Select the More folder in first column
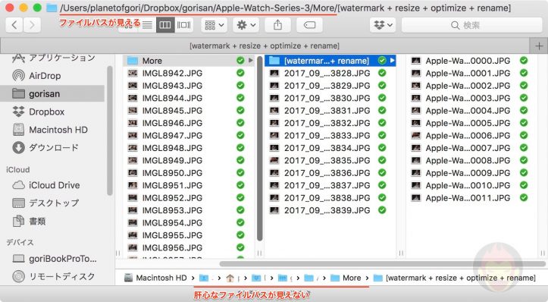This screenshot has height=302, width=548. click(189, 61)
